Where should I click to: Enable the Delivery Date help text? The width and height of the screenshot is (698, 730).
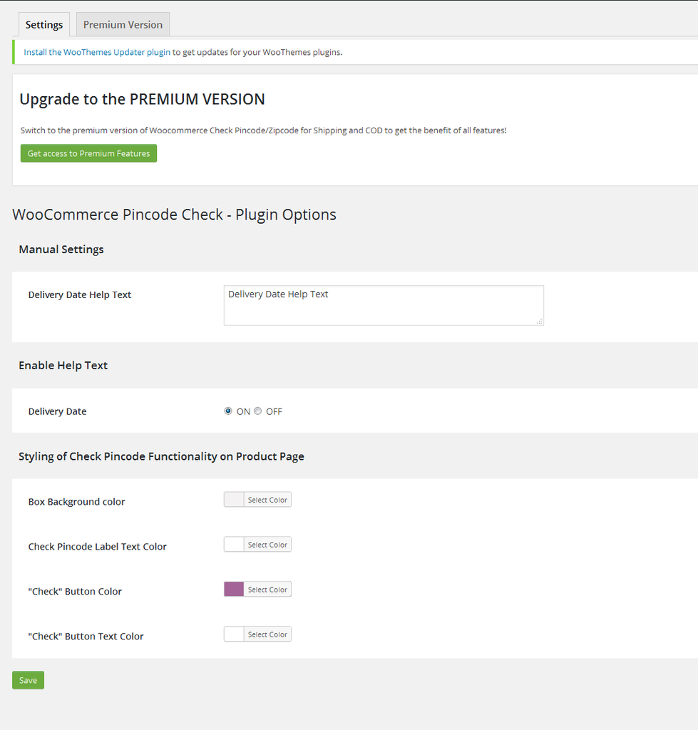pyautogui.click(x=228, y=411)
